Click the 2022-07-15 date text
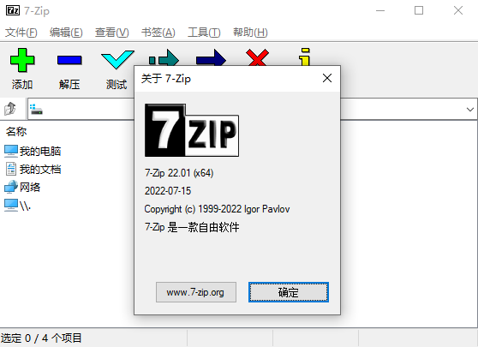This screenshot has width=478, height=347. pyautogui.click(x=168, y=191)
